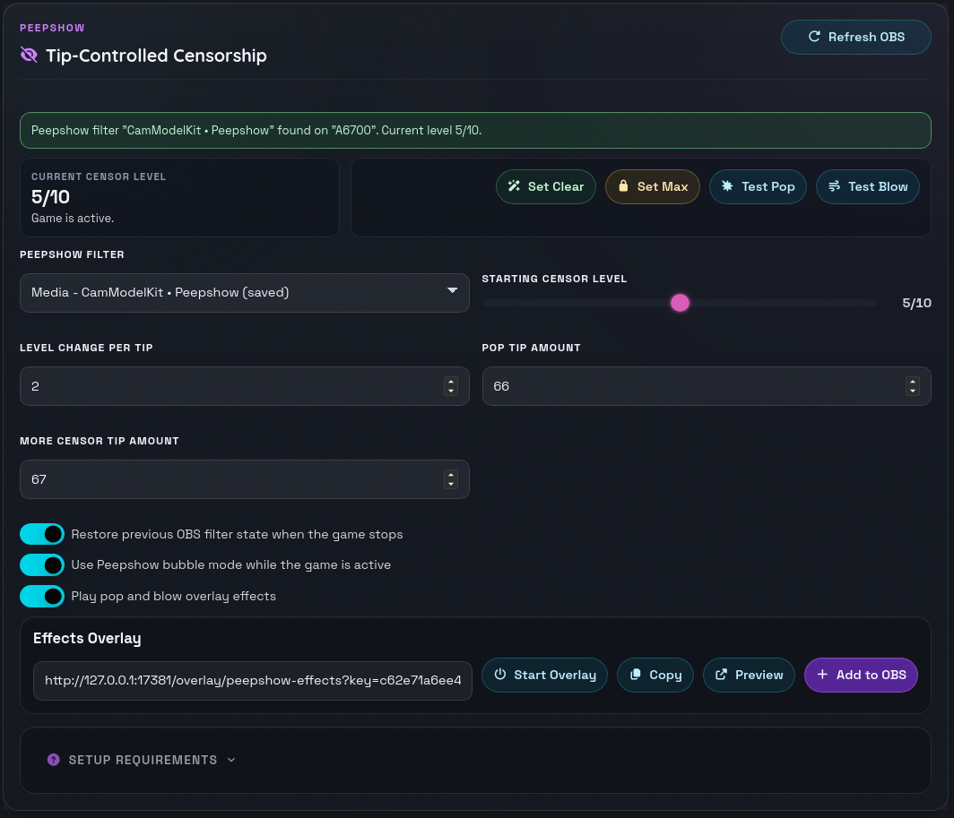This screenshot has height=818, width=954.
Task: Toggle Peepshow bubble mode switch
Action: [x=42, y=565]
